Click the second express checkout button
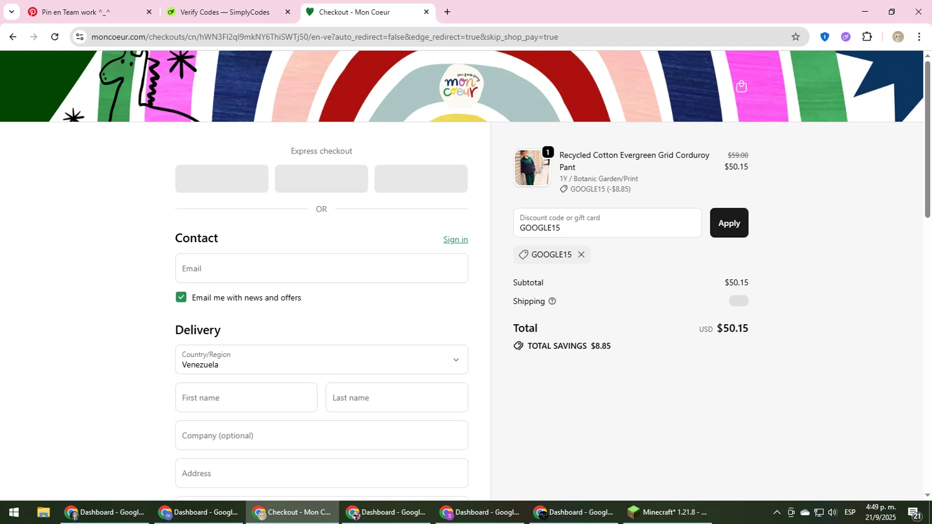Viewport: 932px width, 524px height. (321, 179)
